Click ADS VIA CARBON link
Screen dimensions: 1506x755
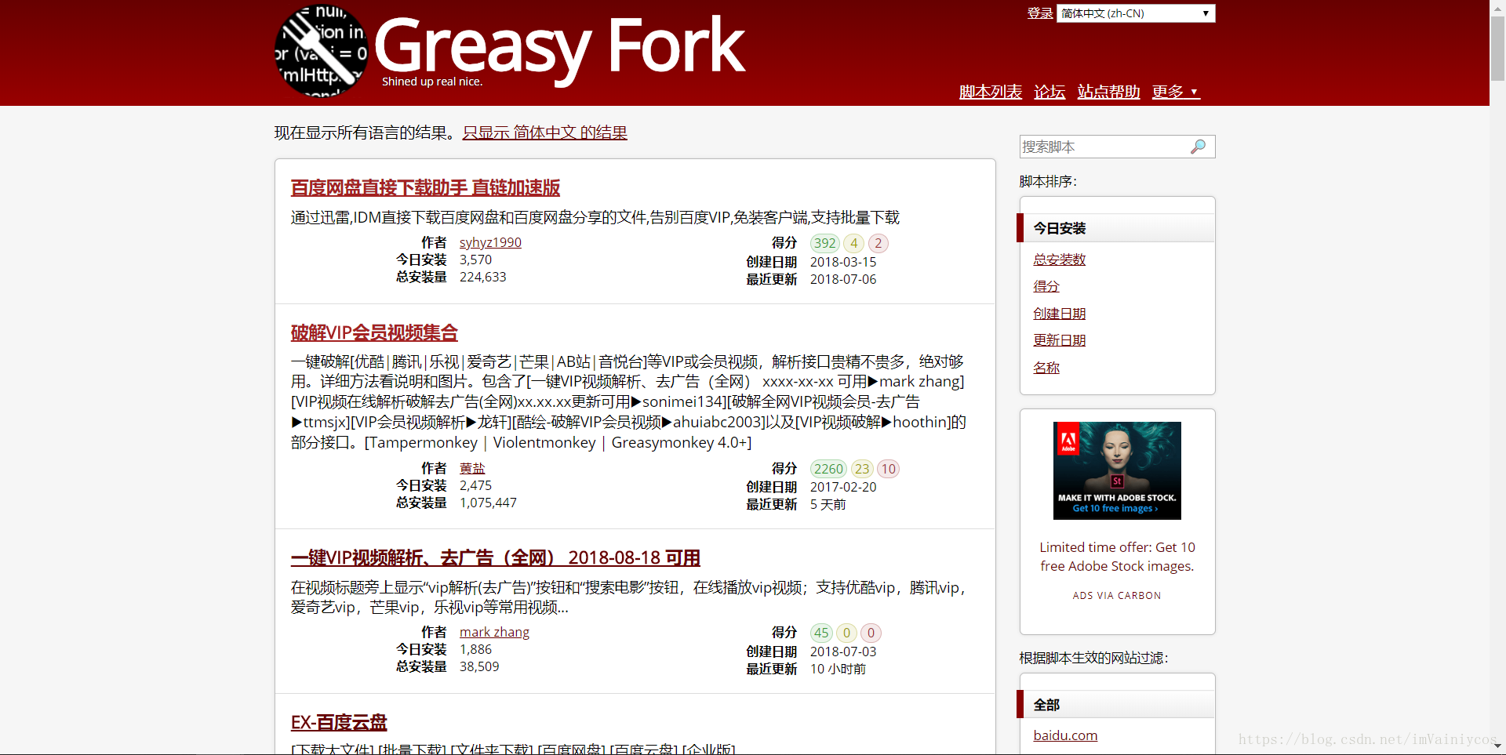[x=1117, y=596]
